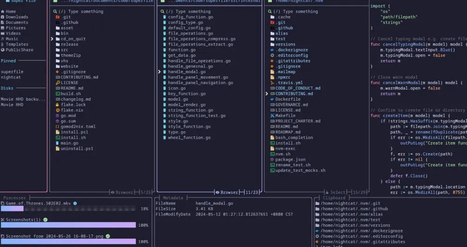Open the themeZip folder
The image size is (467, 247).
coord(71,55)
